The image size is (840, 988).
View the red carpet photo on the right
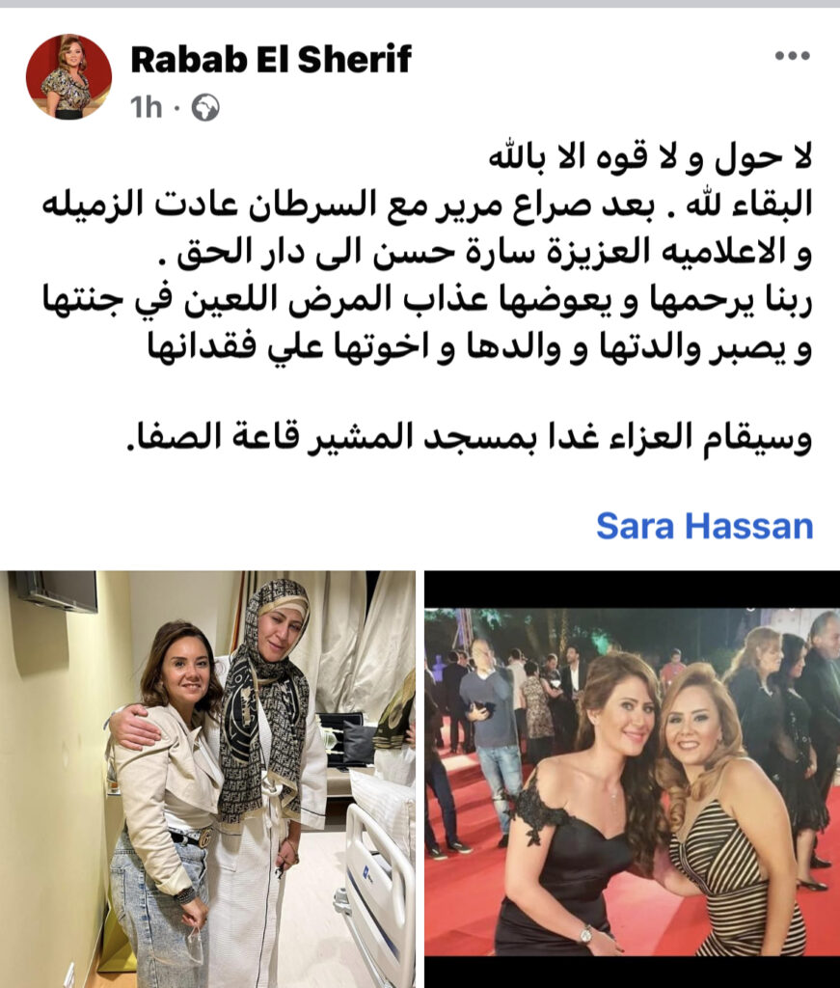coord(633,780)
